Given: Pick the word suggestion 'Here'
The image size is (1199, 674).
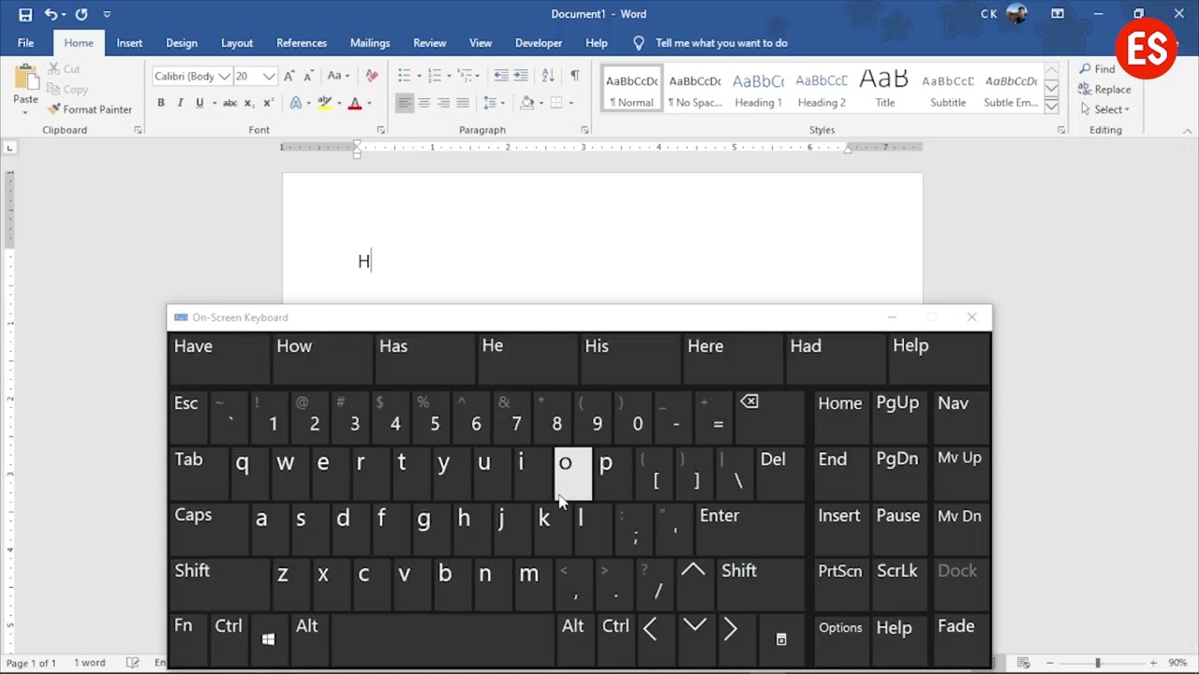Looking at the screenshot, I should tap(733, 359).
